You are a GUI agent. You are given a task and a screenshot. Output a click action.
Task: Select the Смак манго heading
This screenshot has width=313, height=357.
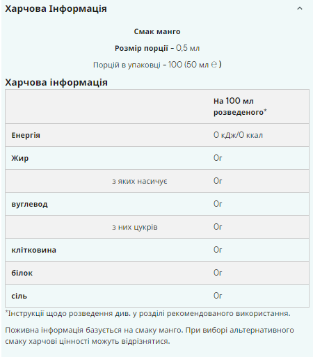click(x=157, y=31)
